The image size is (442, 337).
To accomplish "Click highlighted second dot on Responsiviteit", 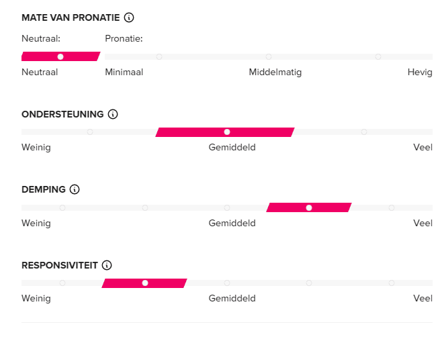I will pyautogui.click(x=145, y=283).
